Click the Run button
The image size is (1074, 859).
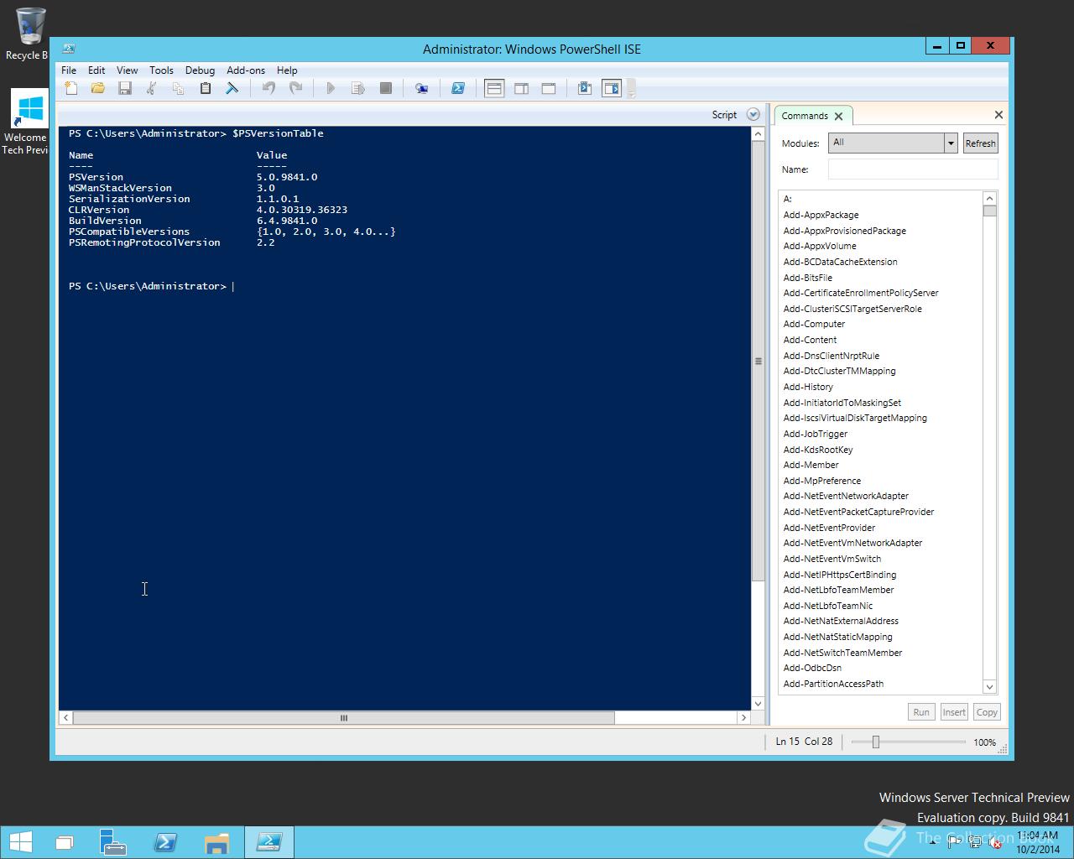[921, 712]
